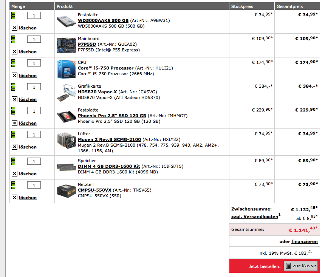Image resolution: width=325 pixels, height=277 pixels.
Task: Click quantity field for P7P55D mainboard
Action: point(34,39)
